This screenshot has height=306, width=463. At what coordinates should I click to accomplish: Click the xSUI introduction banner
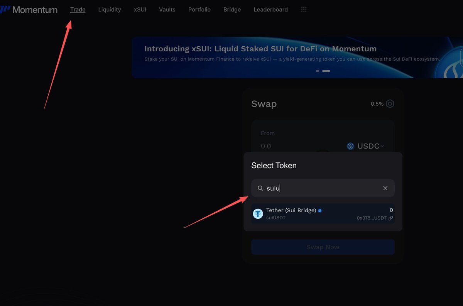pyautogui.click(x=297, y=57)
